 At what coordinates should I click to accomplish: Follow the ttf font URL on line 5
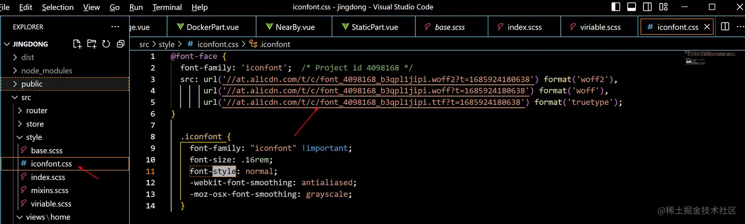(x=374, y=102)
